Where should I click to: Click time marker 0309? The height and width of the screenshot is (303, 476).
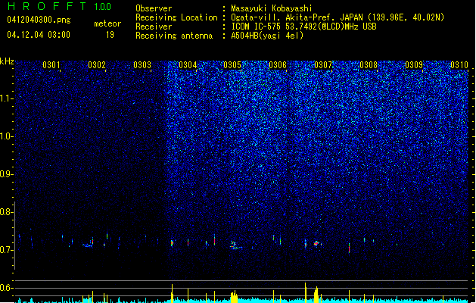point(414,65)
